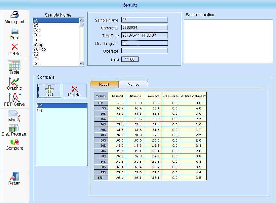Show the FBP Curve
The image size is (276, 203).
pos(14,97)
